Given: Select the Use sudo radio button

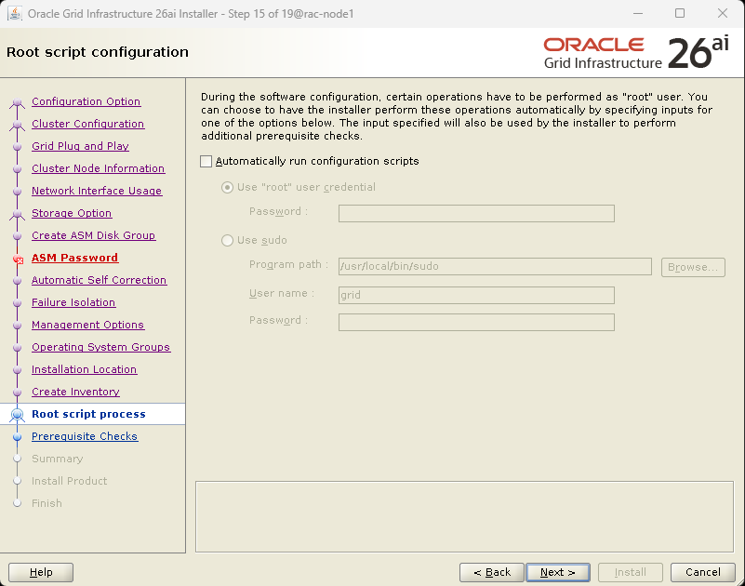Looking at the screenshot, I should tap(227, 241).
